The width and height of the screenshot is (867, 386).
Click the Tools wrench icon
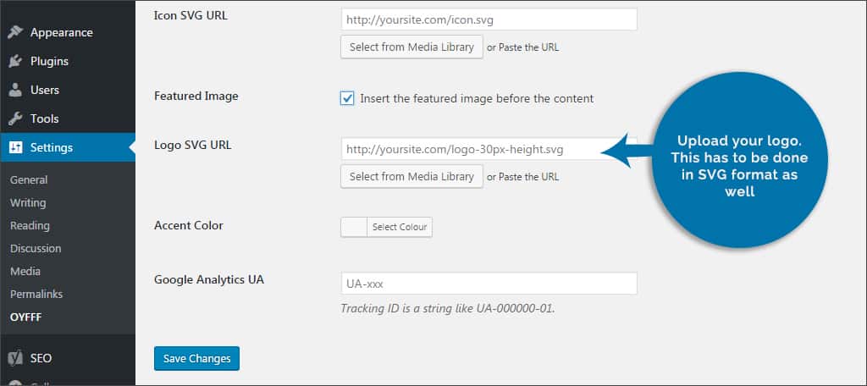[x=15, y=119]
